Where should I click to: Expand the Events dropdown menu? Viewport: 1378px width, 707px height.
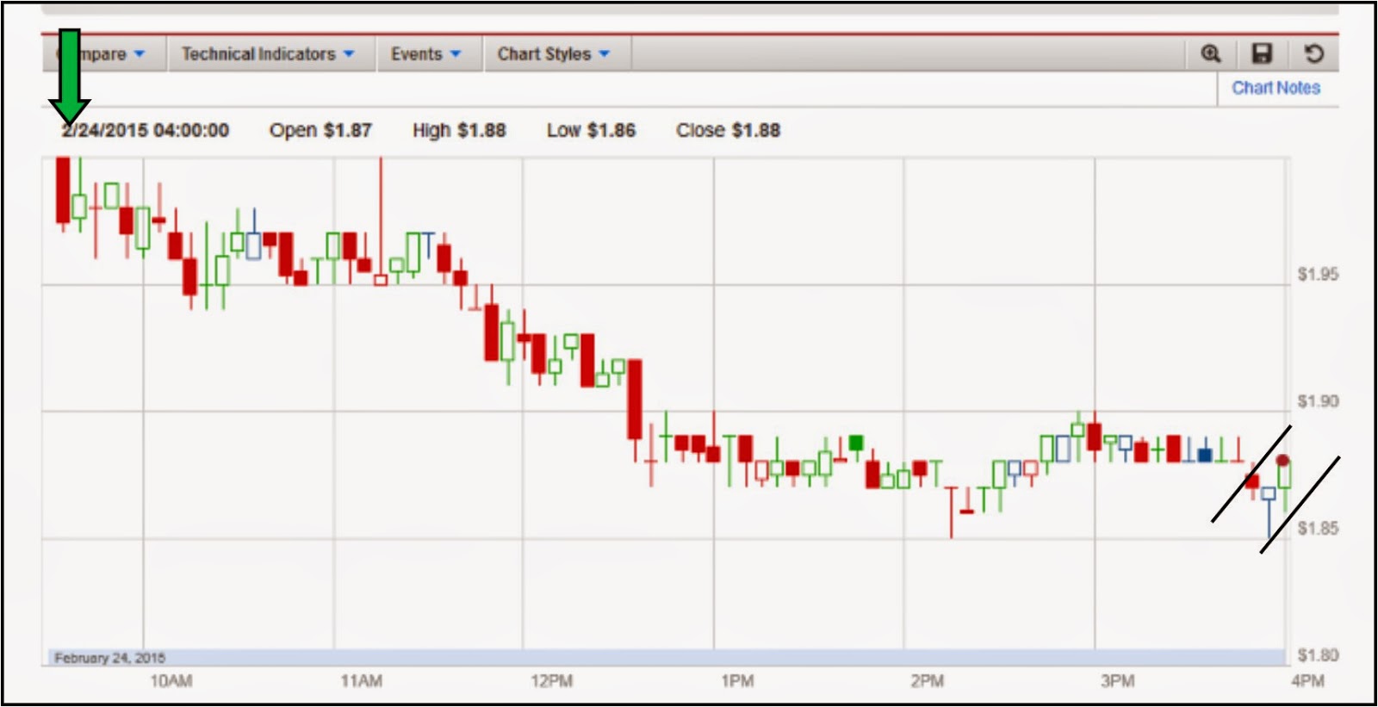coord(426,54)
